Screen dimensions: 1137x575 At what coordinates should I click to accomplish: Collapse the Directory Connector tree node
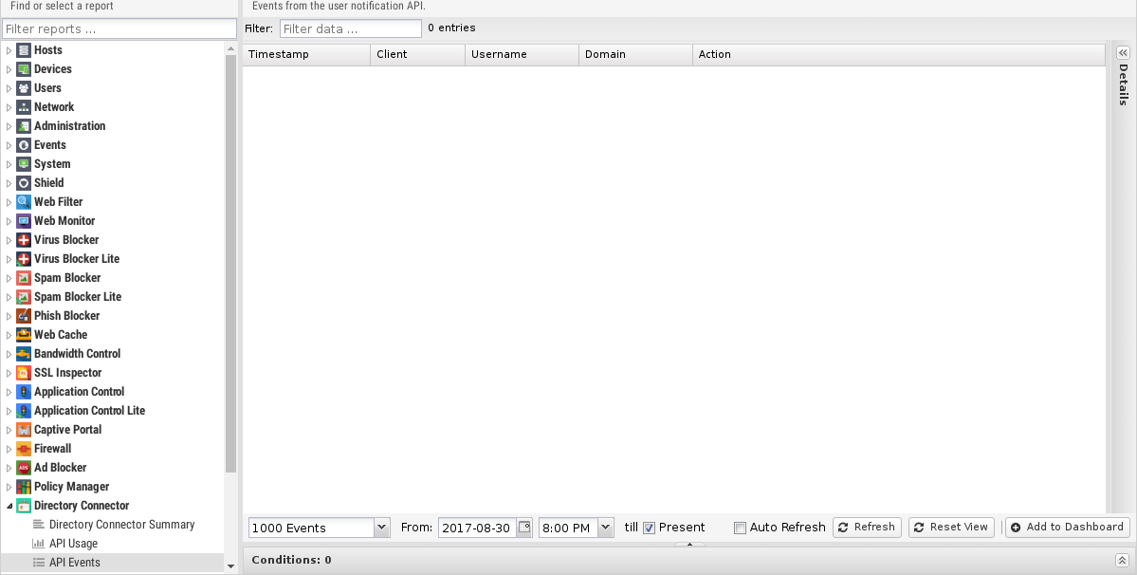point(9,506)
